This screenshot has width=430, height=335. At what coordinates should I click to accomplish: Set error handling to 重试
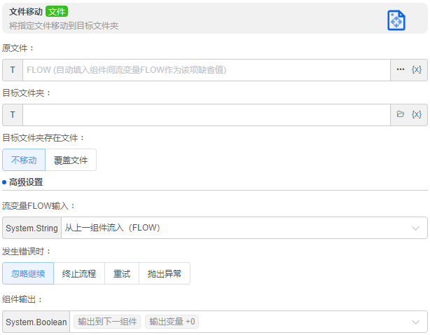[122, 273]
